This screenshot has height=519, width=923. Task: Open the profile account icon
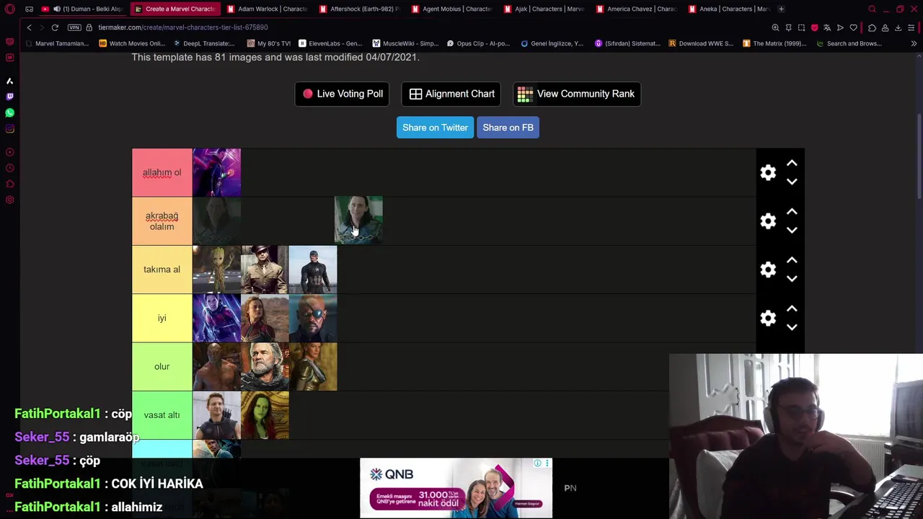(885, 27)
